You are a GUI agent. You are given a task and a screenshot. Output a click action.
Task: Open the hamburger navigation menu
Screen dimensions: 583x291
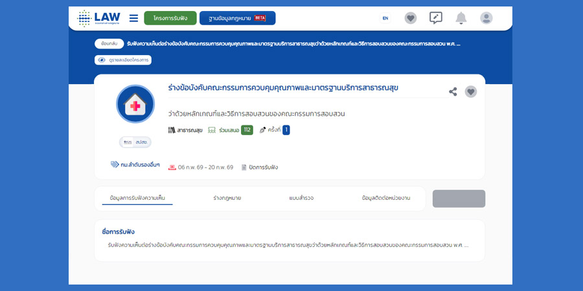tap(133, 18)
